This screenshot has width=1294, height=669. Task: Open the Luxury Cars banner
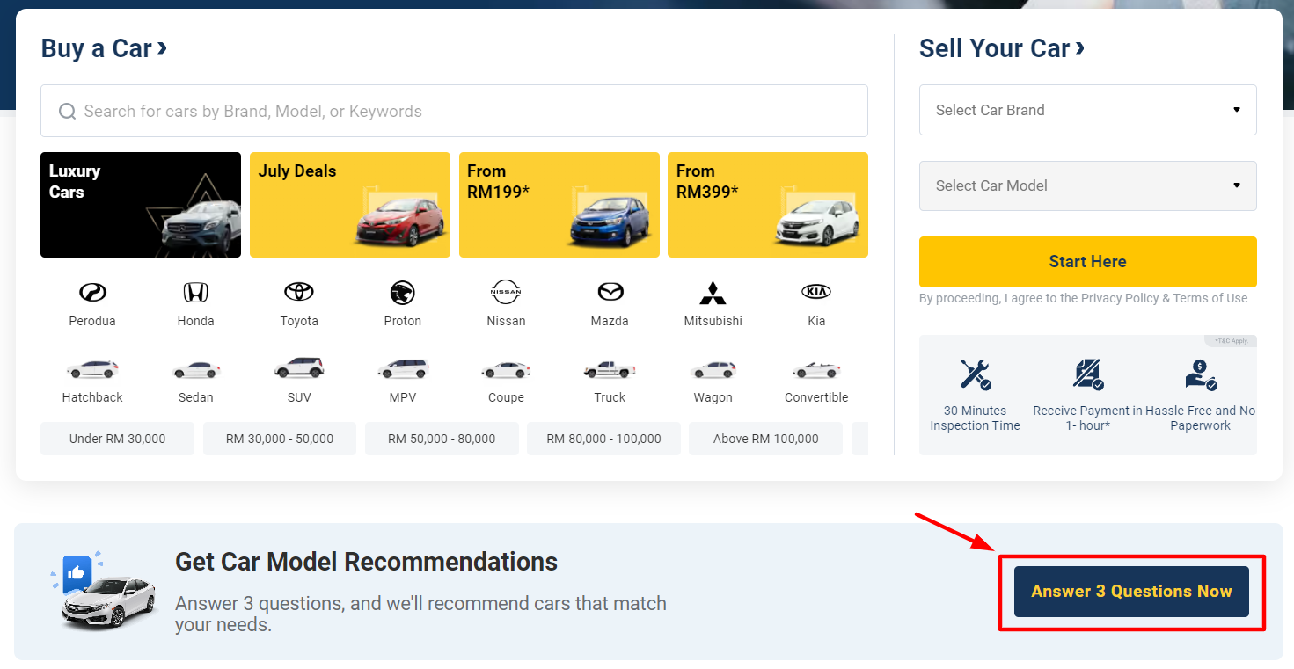point(141,205)
